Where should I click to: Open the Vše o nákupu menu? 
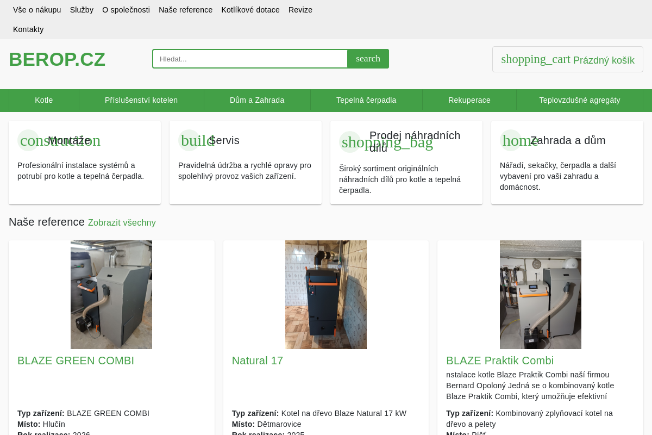(x=37, y=10)
